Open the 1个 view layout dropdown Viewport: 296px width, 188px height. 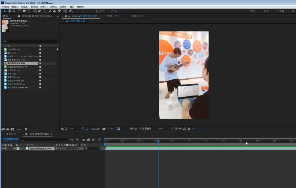pos(164,129)
